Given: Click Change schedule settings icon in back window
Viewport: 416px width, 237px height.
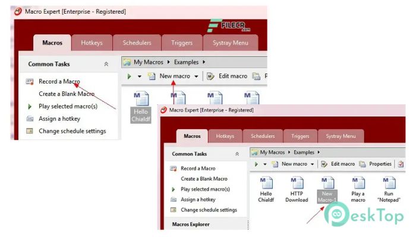Looking at the screenshot, I should (x=30, y=131).
